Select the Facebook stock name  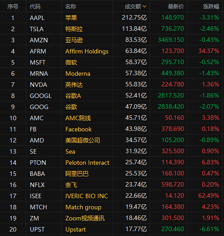pyautogui.click(x=78, y=129)
